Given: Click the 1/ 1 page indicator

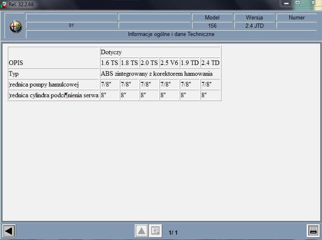Looking at the screenshot, I should coord(173,233).
